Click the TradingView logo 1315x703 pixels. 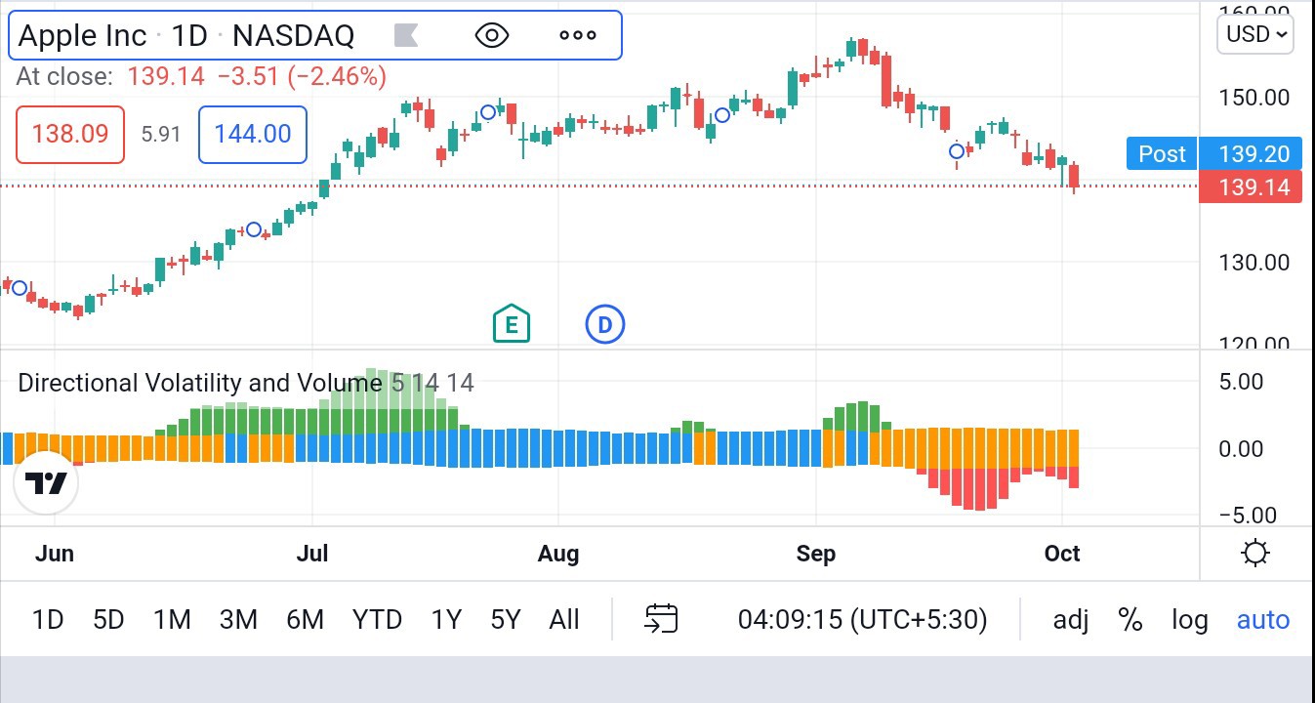46,482
